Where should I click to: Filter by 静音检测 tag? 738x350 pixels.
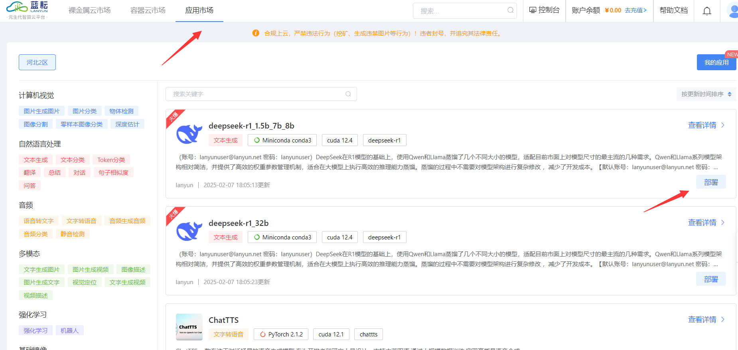tap(73, 234)
